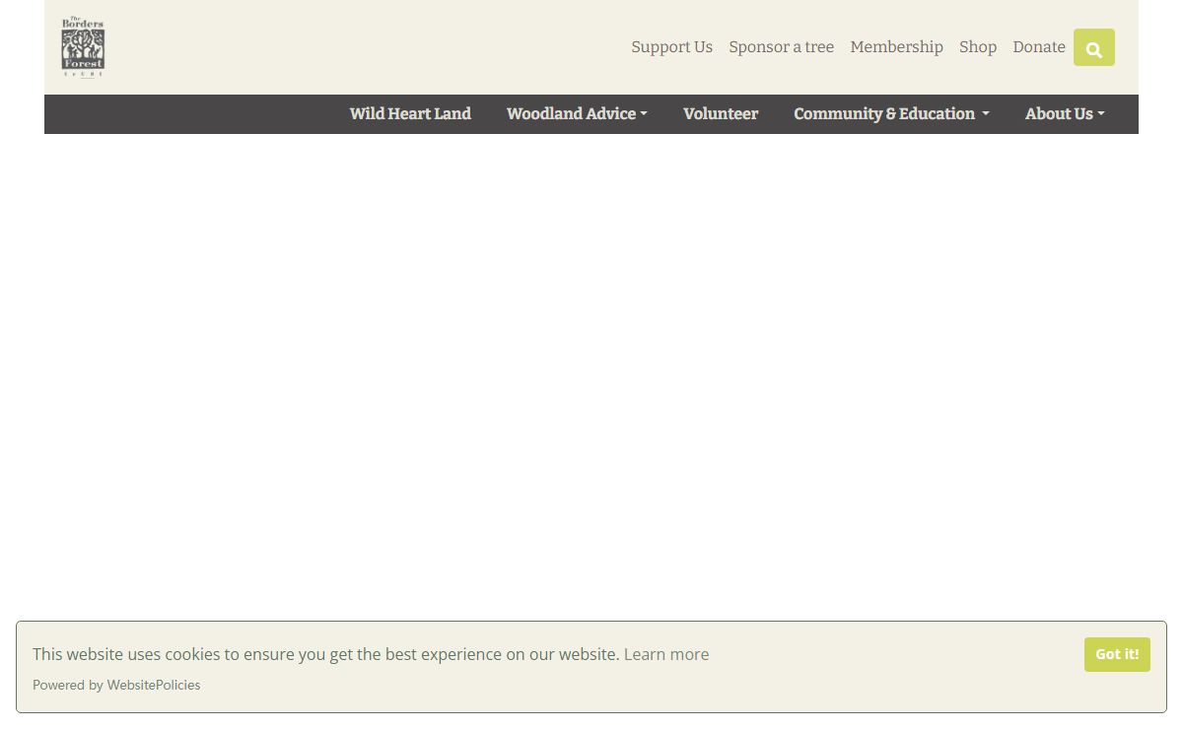The width and height of the screenshot is (1183, 729).
Task: Click Learn more in the cookie banner
Action: pos(666,654)
